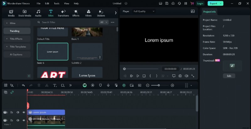Click the save project icon
The image size is (251, 129).
click(167, 3)
